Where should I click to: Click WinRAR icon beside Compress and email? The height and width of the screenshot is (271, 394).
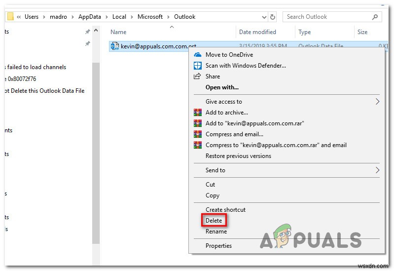coord(198,134)
